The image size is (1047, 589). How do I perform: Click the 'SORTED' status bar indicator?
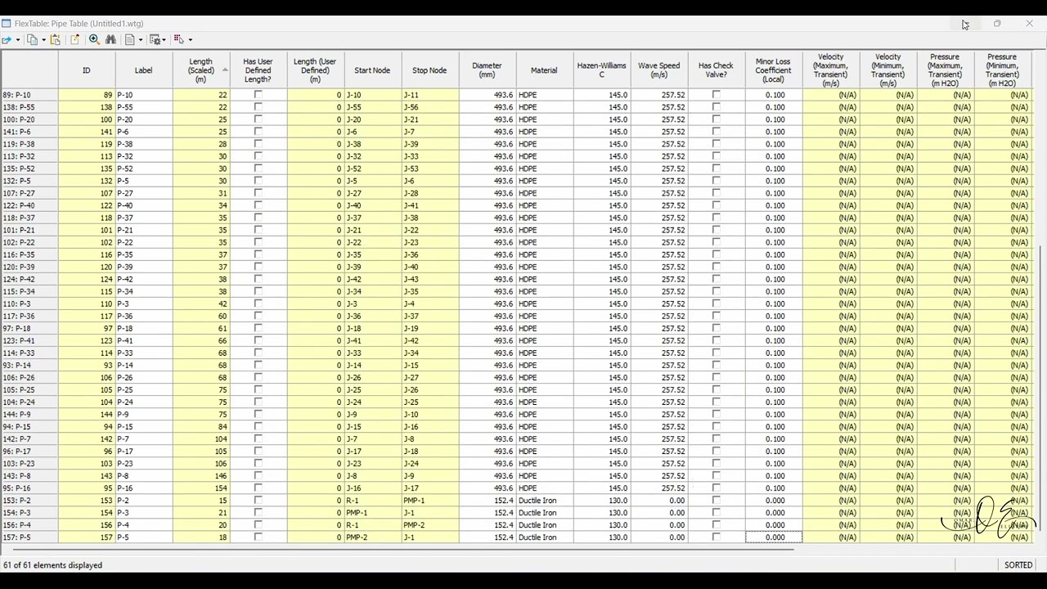(x=1018, y=565)
